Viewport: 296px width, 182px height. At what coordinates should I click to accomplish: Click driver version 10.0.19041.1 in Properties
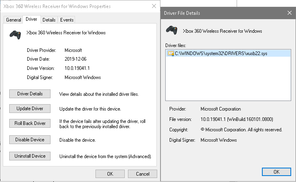77,68
